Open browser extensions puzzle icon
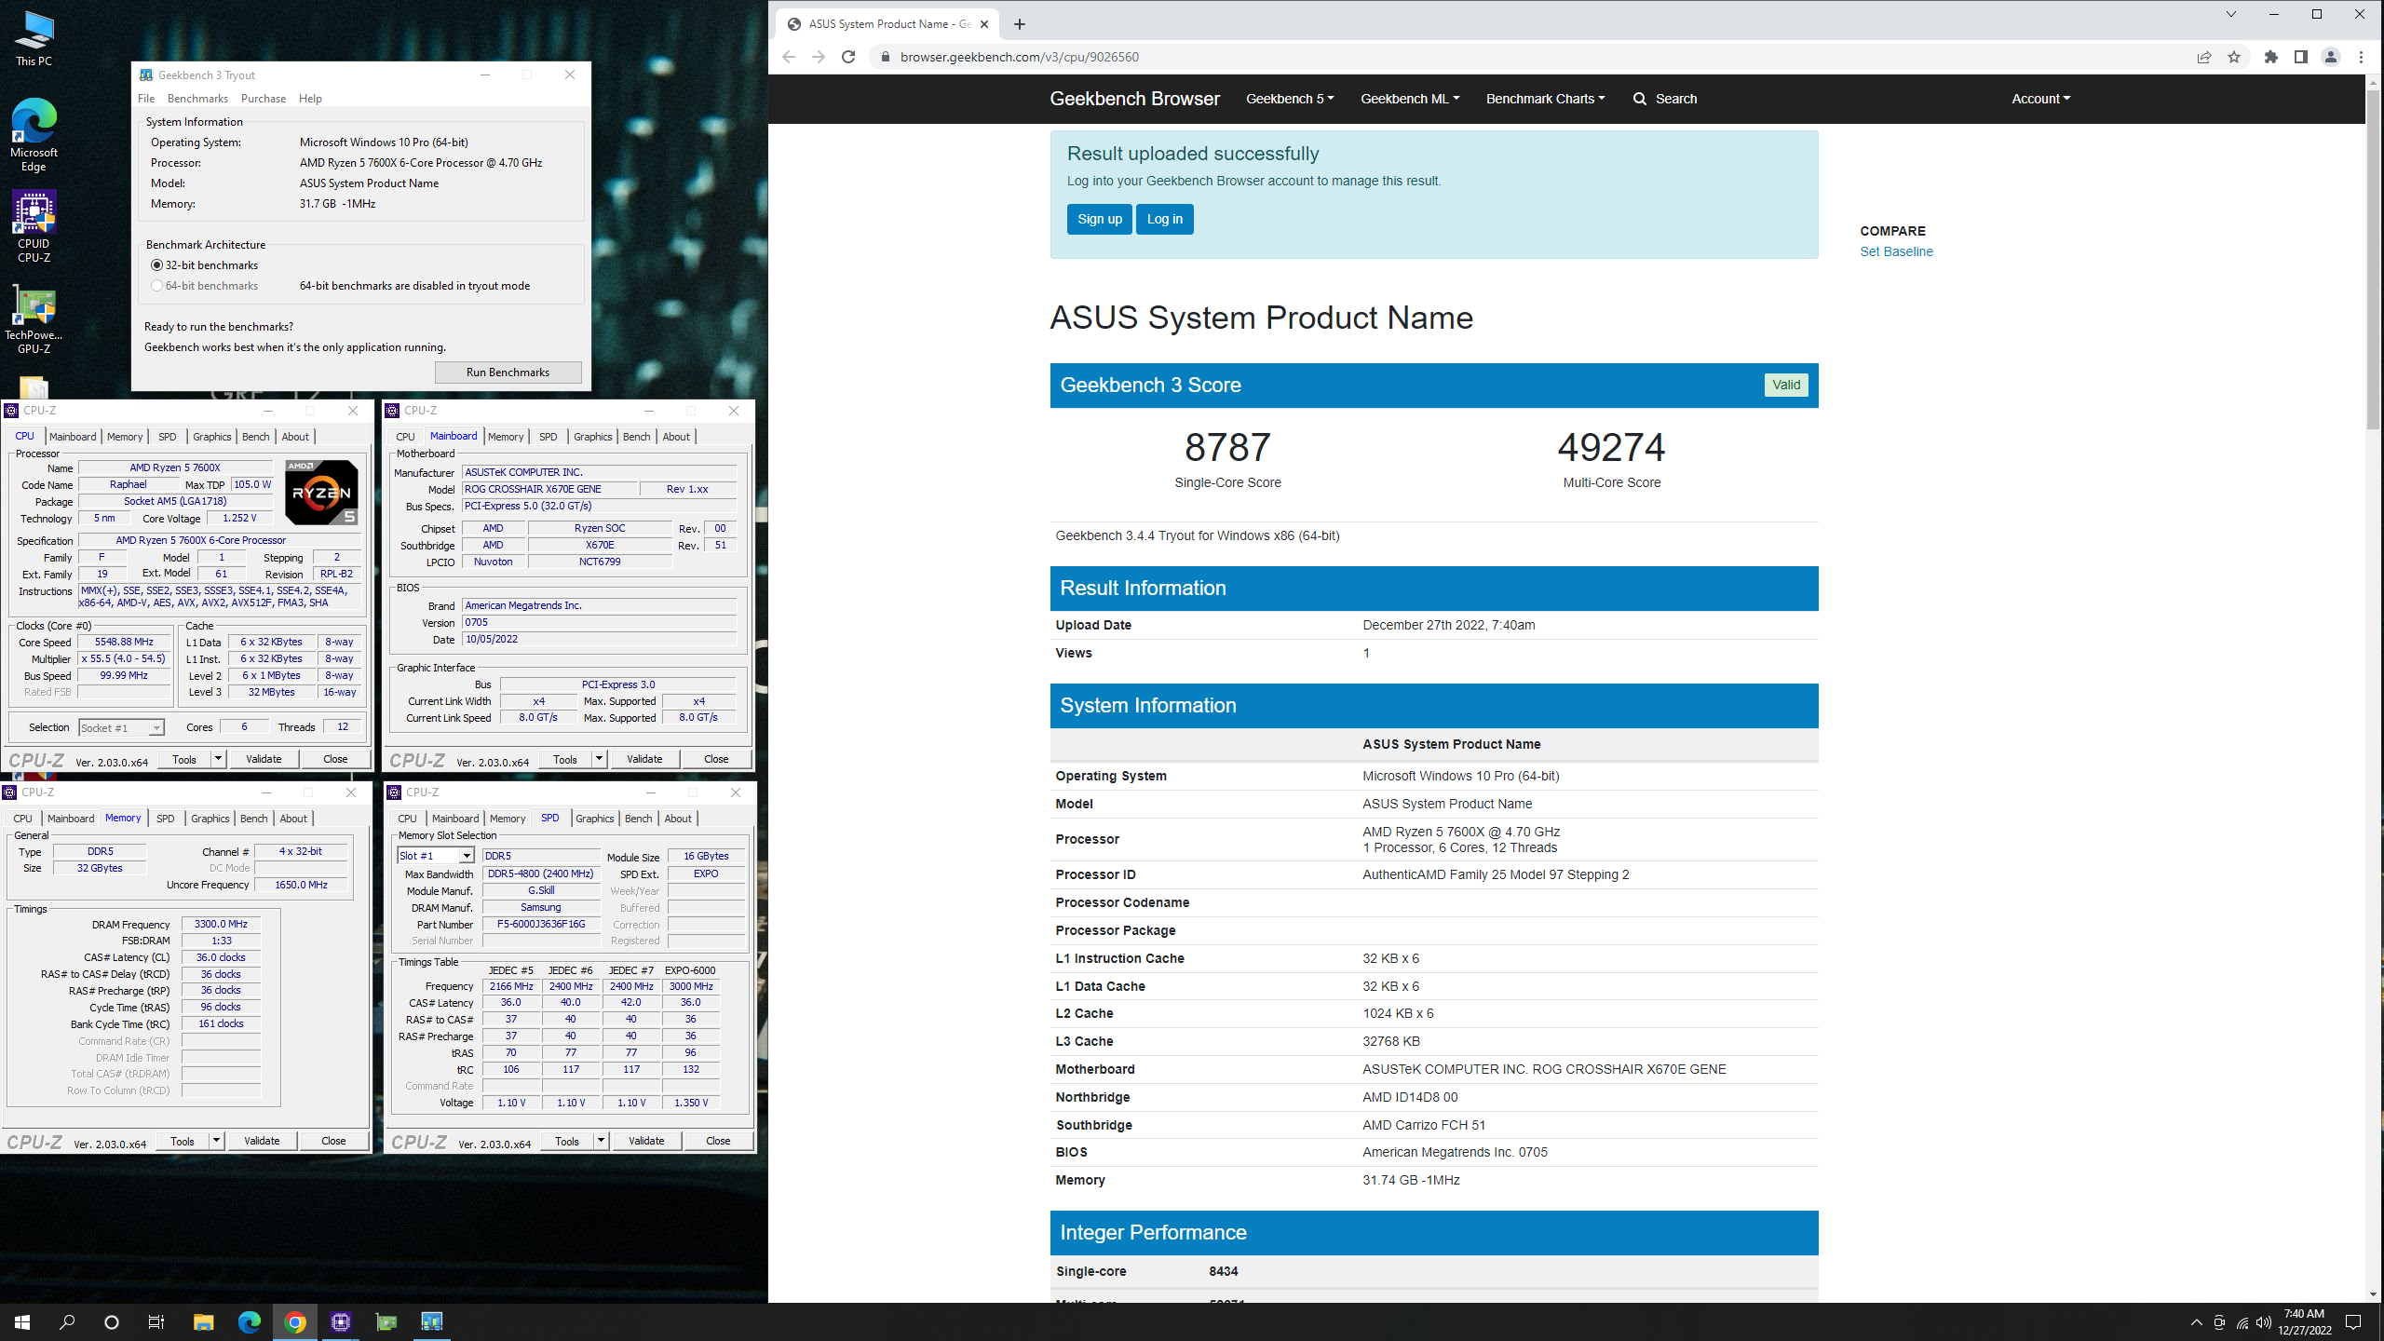 click(2270, 57)
